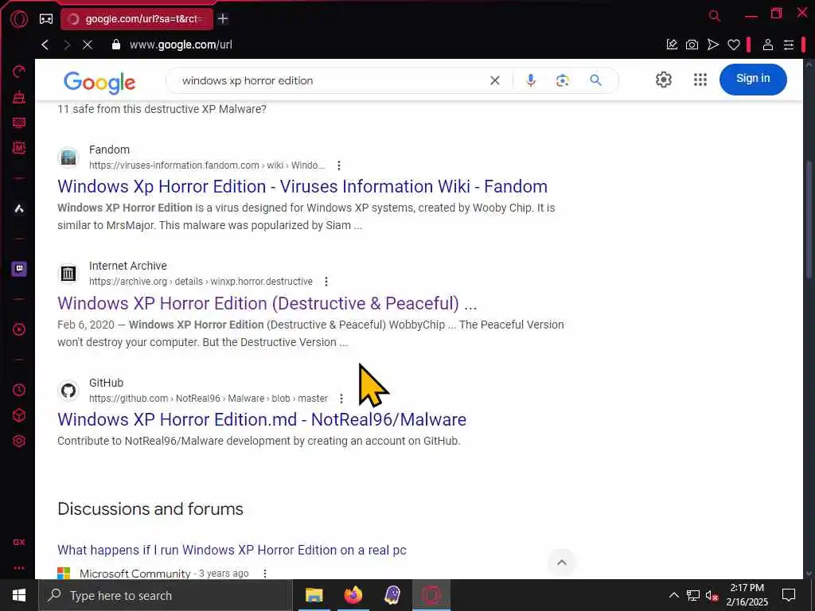The height and width of the screenshot is (611, 815).
Task: Open the Windows notification center
Action: [789, 595]
